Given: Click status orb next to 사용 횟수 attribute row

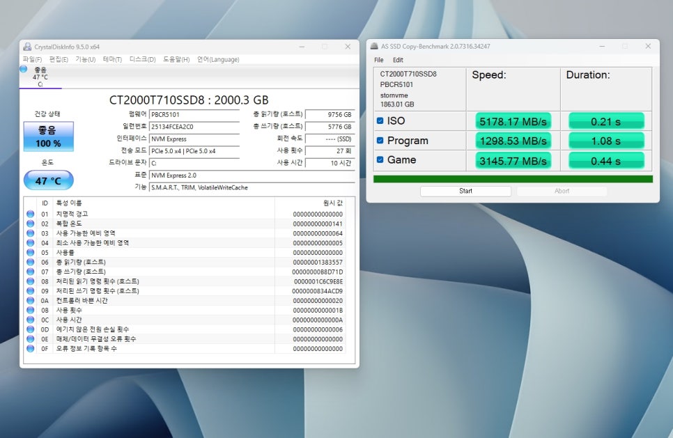Looking at the screenshot, I should (x=31, y=310).
